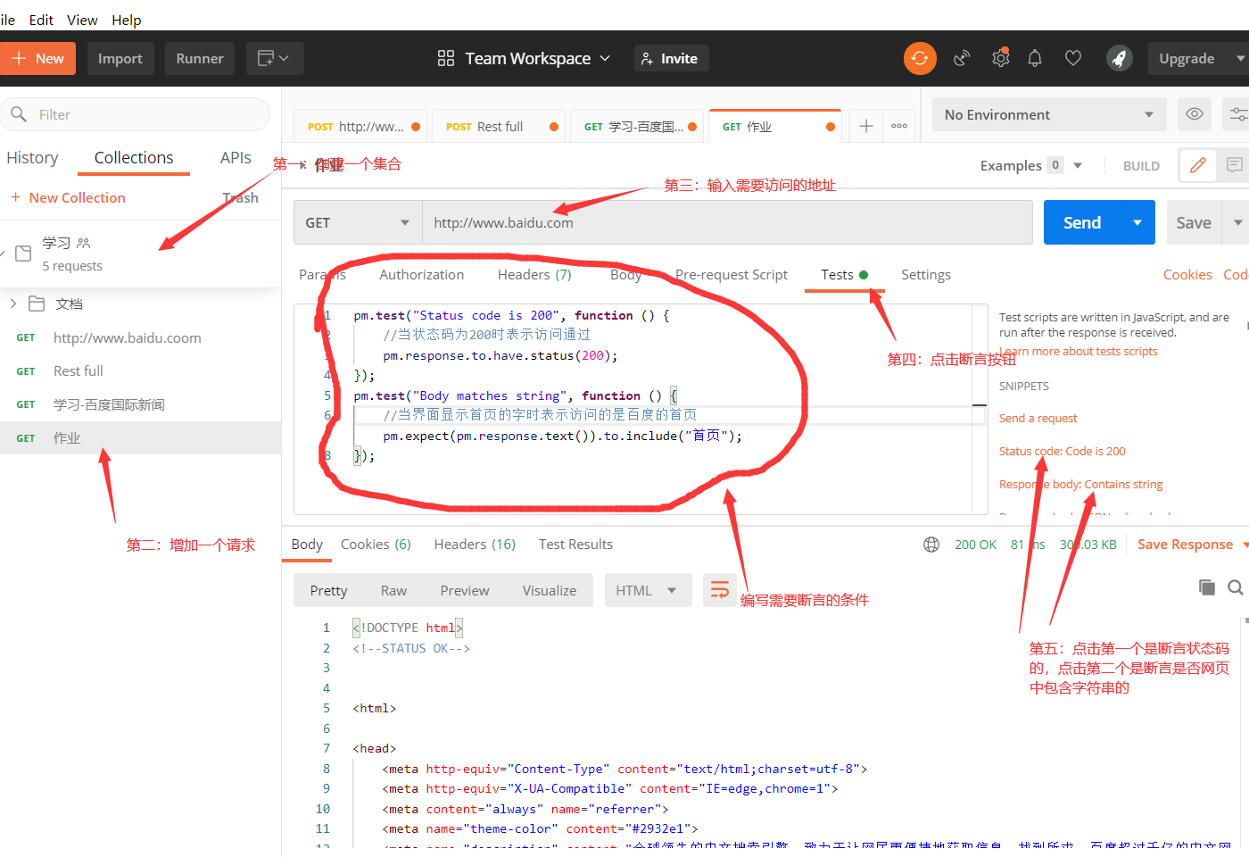This screenshot has height=857, width=1249.
Task: Click the Runner button
Action: coord(200,58)
